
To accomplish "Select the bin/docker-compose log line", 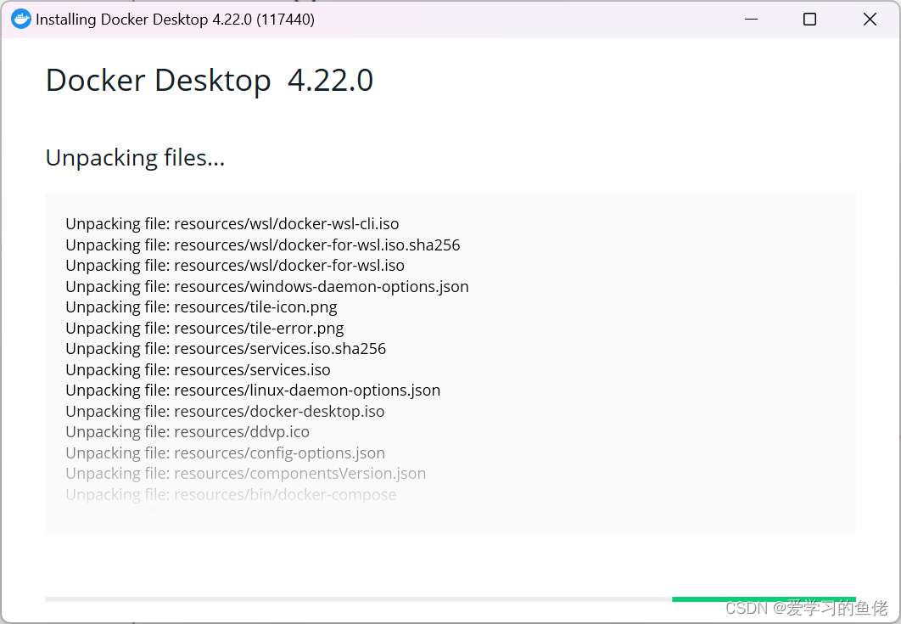I will point(231,495).
